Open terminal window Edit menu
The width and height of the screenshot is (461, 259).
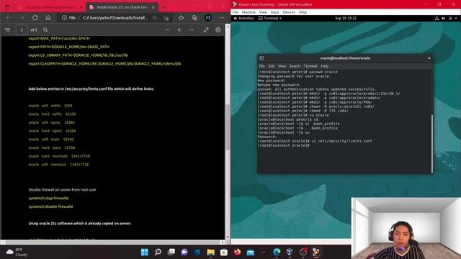[x=271, y=66]
